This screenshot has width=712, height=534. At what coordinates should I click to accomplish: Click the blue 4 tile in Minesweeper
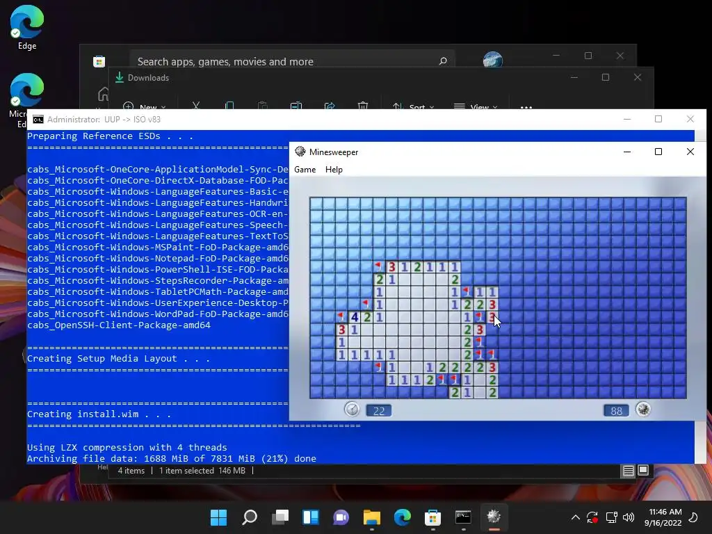354,317
